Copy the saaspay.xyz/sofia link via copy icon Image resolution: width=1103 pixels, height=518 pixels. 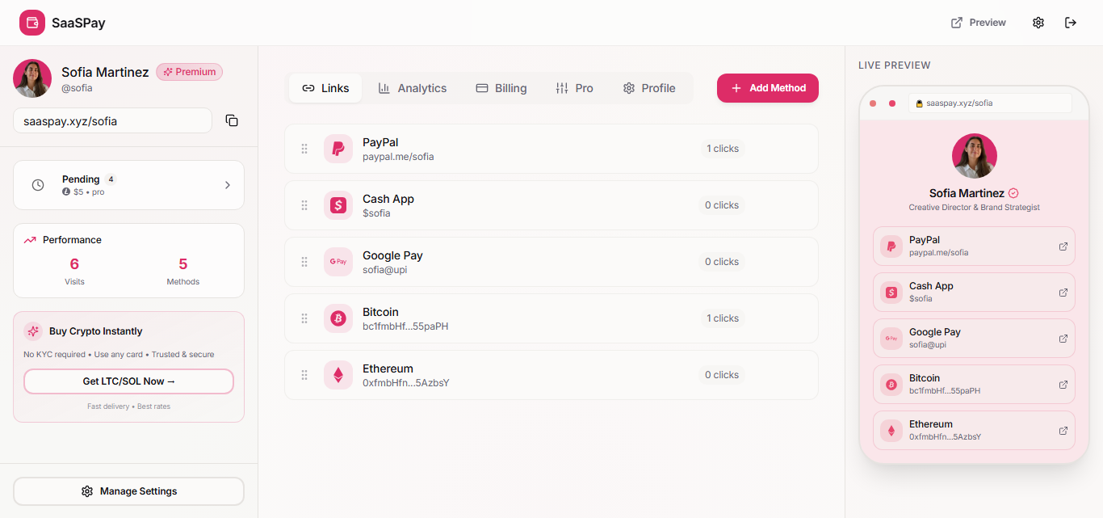click(232, 120)
